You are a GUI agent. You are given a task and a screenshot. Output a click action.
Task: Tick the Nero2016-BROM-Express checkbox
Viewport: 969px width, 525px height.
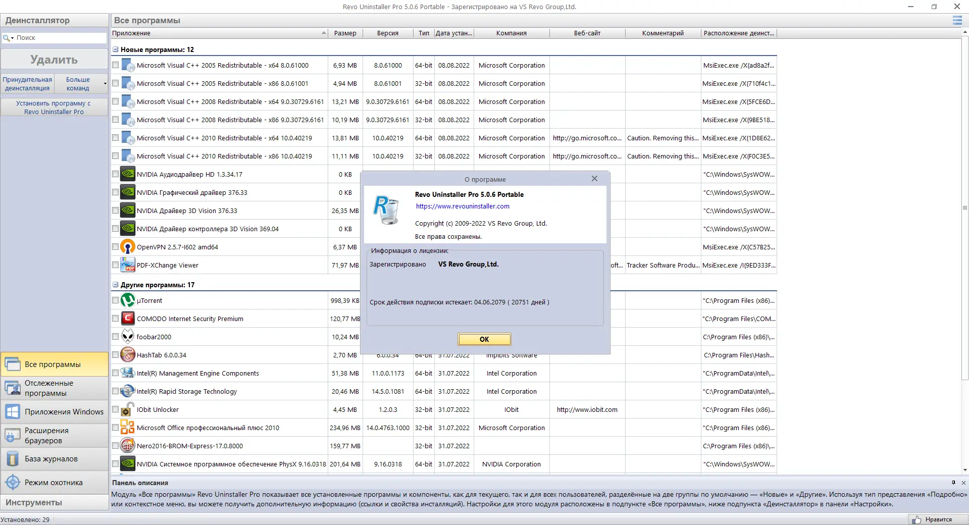pyautogui.click(x=116, y=446)
